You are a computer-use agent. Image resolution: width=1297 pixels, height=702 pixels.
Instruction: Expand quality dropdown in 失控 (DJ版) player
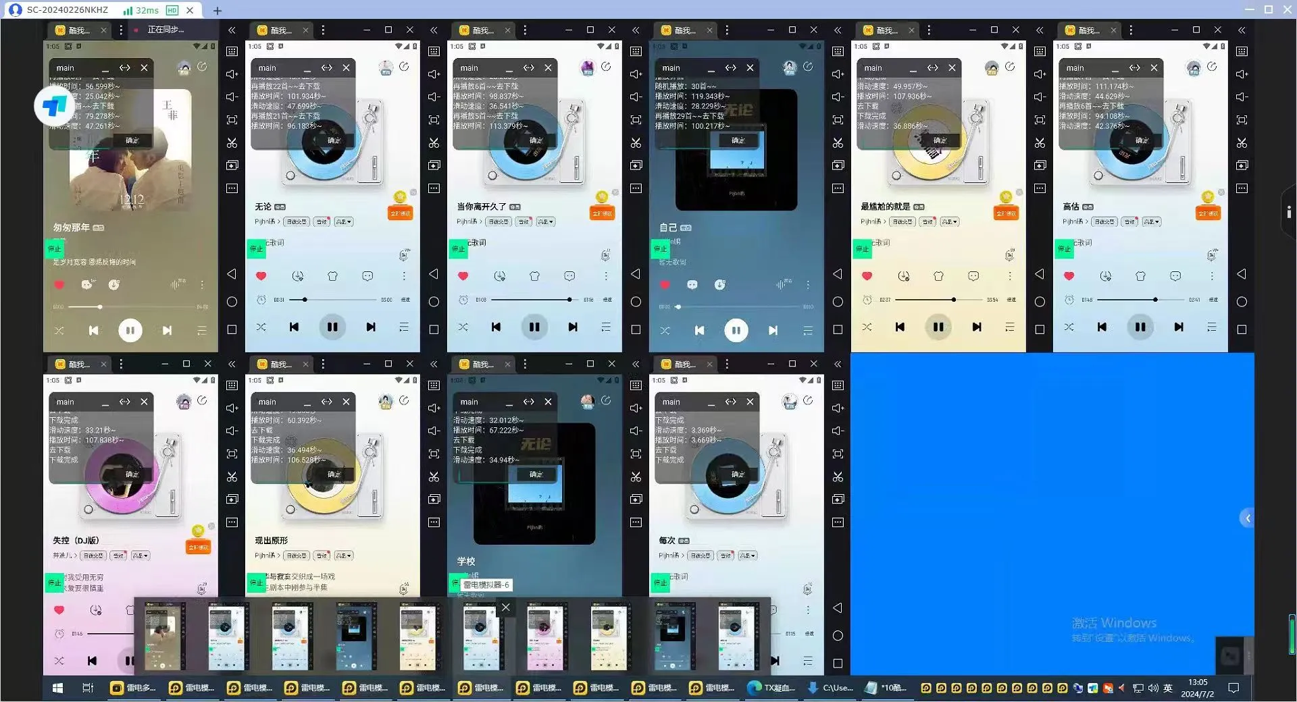(141, 556)
